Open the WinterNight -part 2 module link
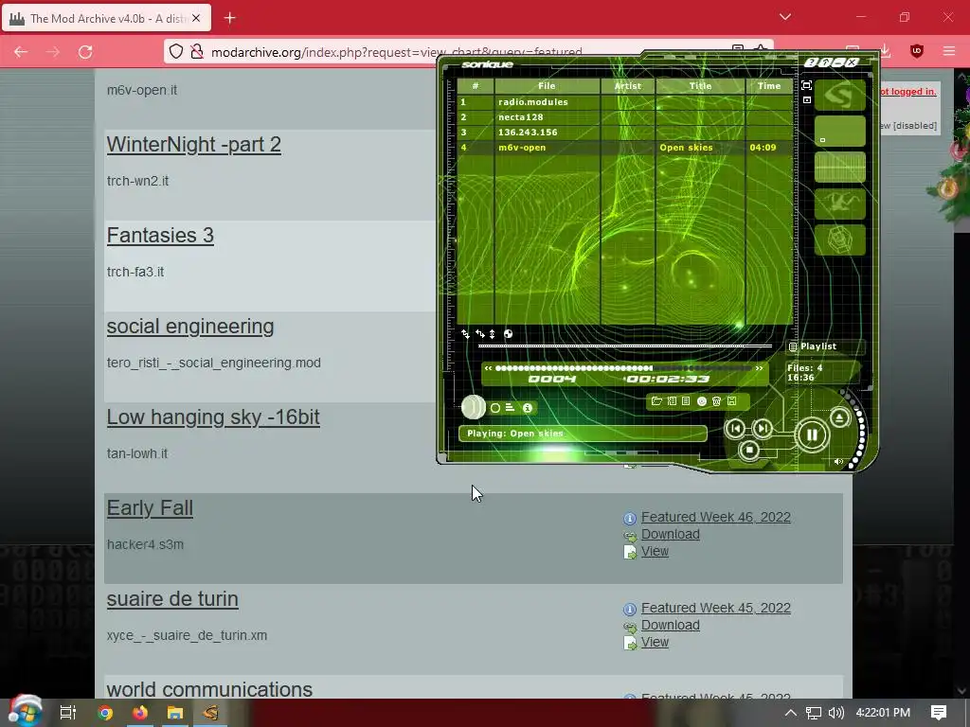The width and height of the screenshot is (970, 727). [x=193, y=145]
